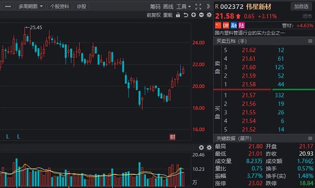This screenshot has width=315, height=188.
Task: Collapse side panel with double chevron
Action: point(208,6)
